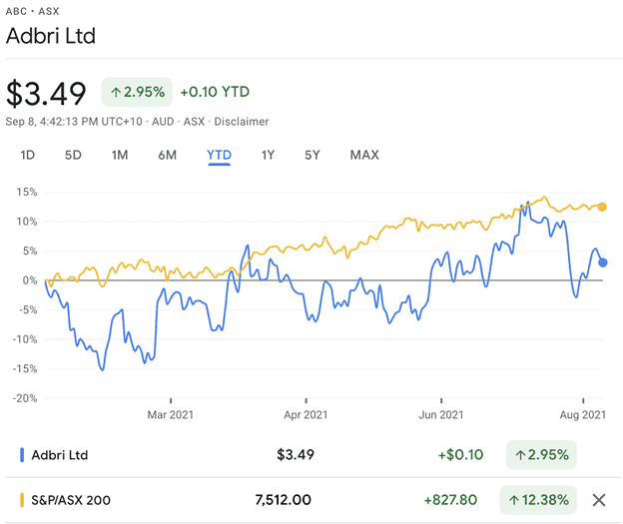Click the +0.10 YTD change text

click(215, 92)
